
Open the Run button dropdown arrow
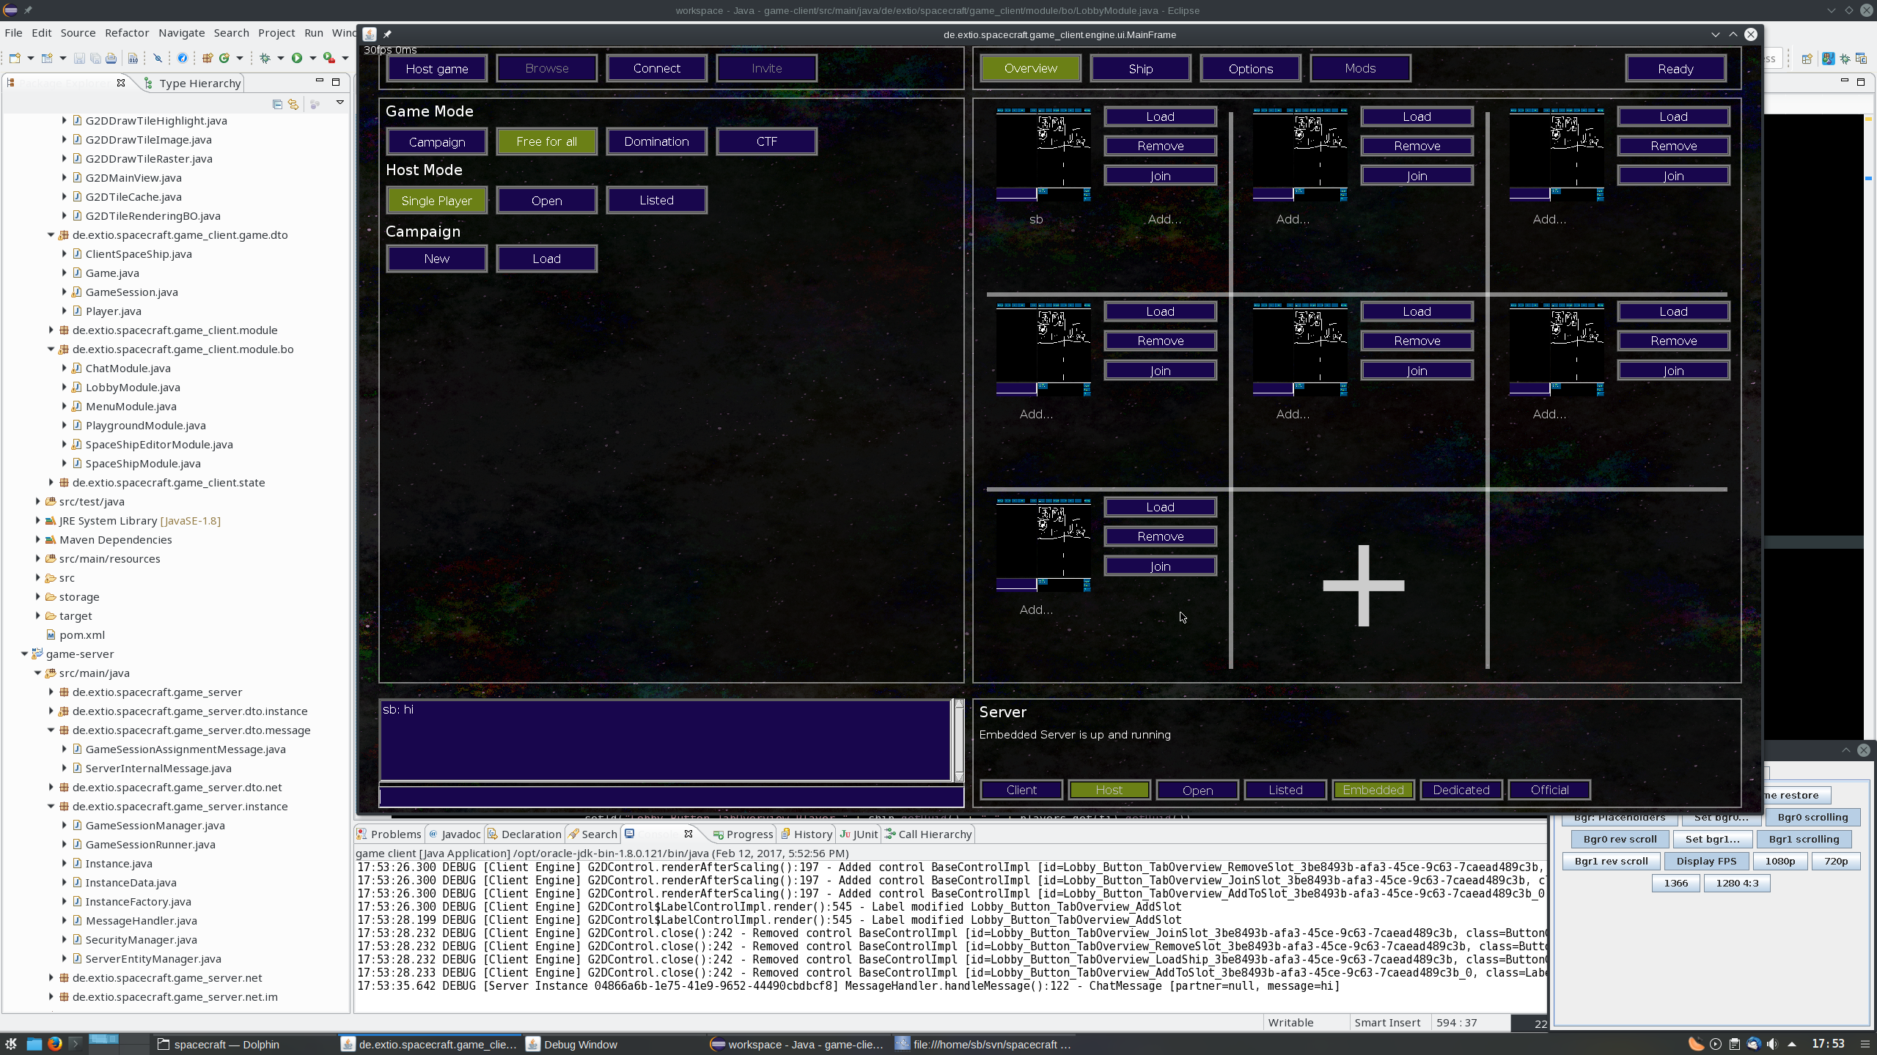coord(313,58)
